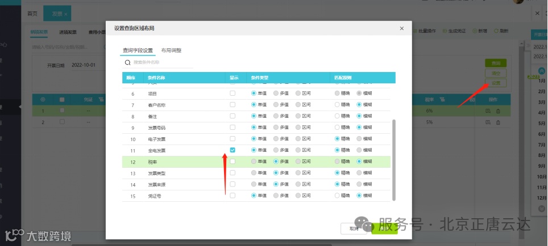Click the 批量操作 toolbar icon
Screen dimensions: 548x246
click(x=416, y=31)
